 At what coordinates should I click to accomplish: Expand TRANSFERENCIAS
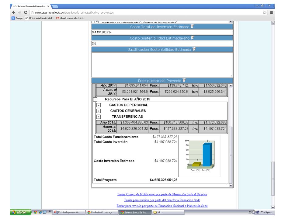(99, 117)
